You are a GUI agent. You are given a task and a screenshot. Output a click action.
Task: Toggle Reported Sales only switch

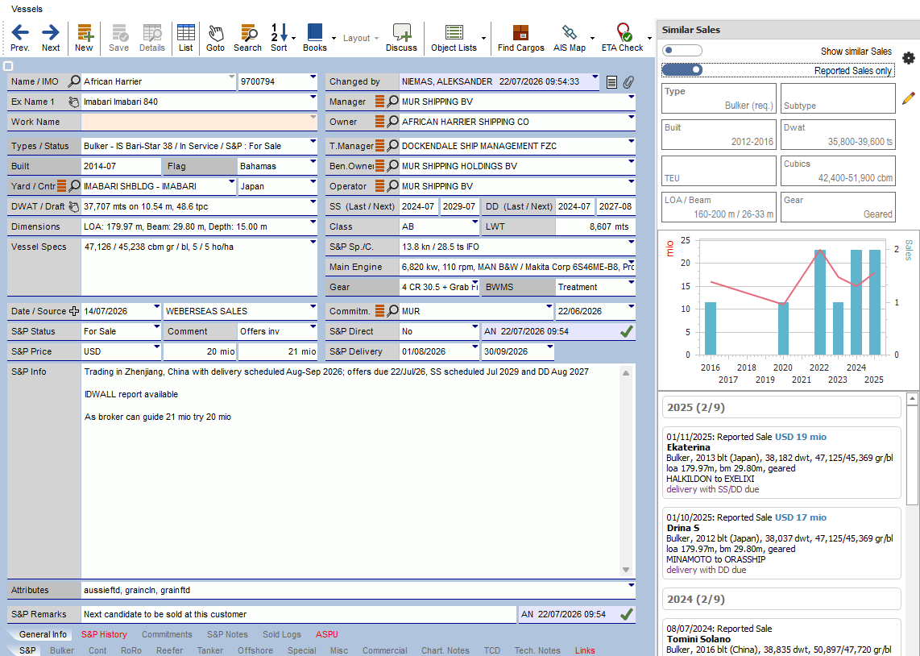point(682,70)
